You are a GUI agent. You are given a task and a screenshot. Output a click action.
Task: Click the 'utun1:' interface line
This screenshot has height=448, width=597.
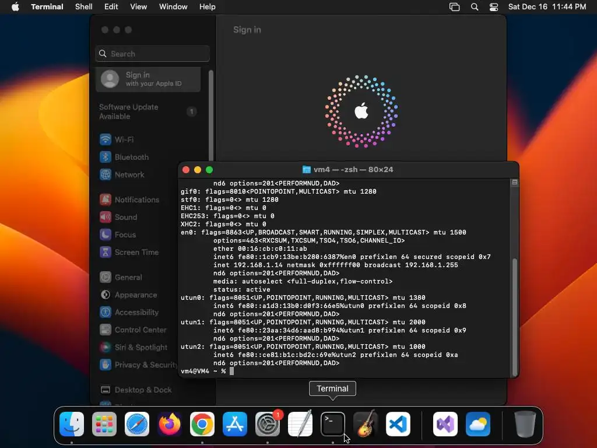303,322
